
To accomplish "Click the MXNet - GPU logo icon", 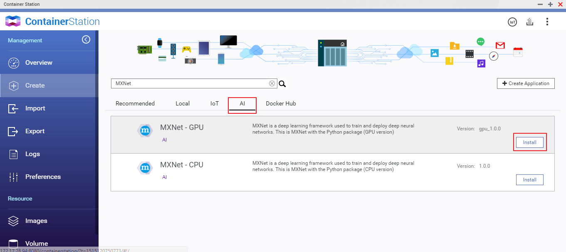I will click(145, 131).
